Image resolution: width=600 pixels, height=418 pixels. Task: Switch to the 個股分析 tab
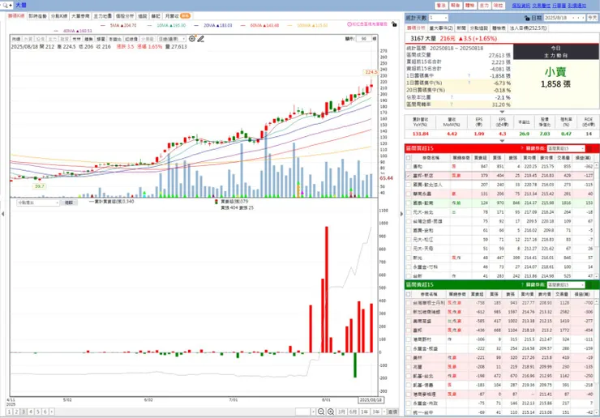point(125,16)
